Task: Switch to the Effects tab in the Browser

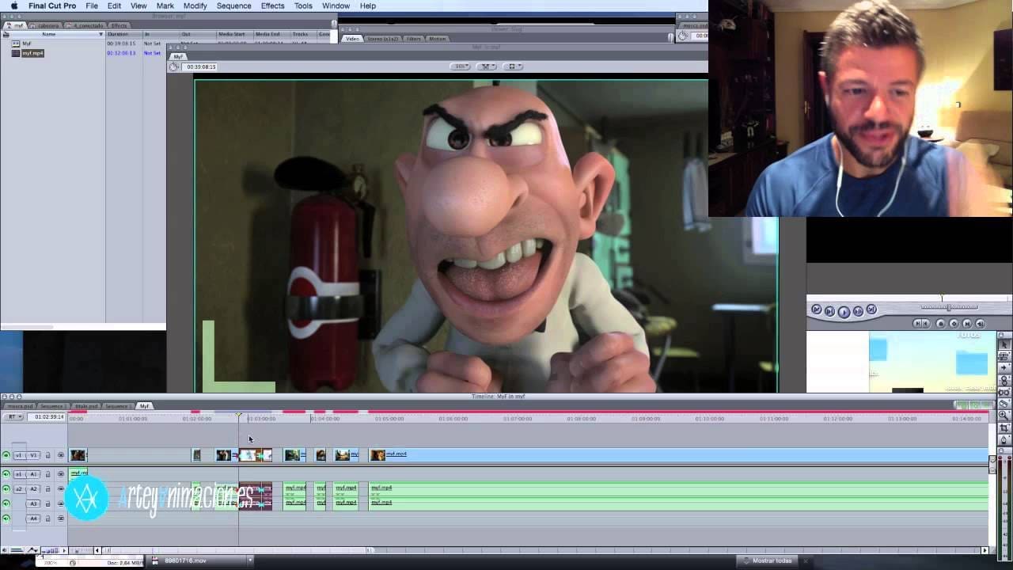Action: pos(119,25)
